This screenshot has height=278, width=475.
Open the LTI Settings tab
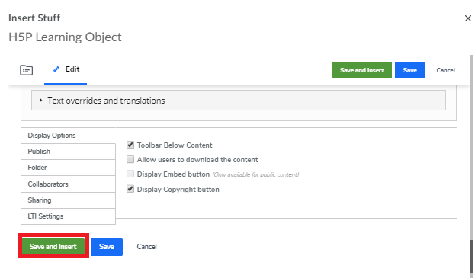(68, 216)
